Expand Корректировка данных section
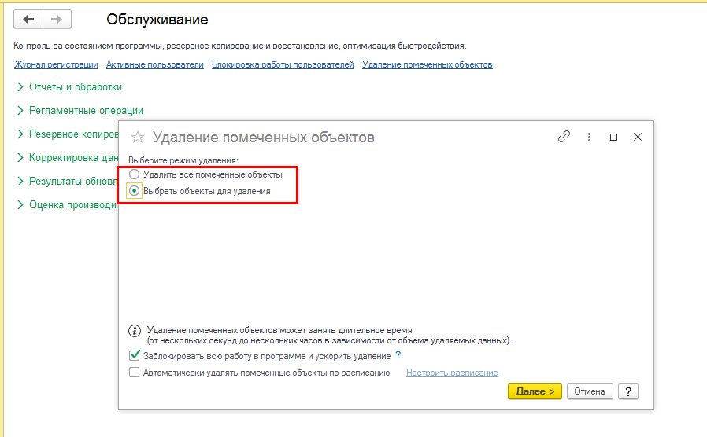 coord(68,157)
